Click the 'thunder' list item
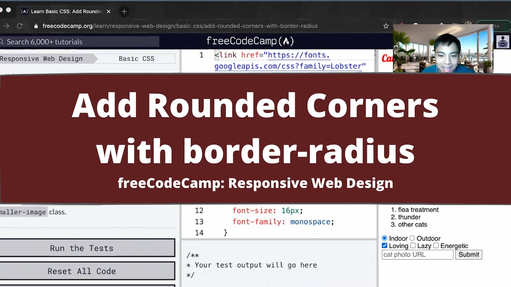The height and width of the screenshot is (287, 511). [409, 217]
